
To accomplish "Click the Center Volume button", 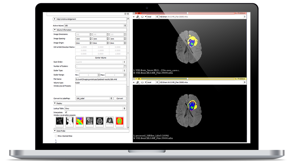I will click(x=101, y=58).
